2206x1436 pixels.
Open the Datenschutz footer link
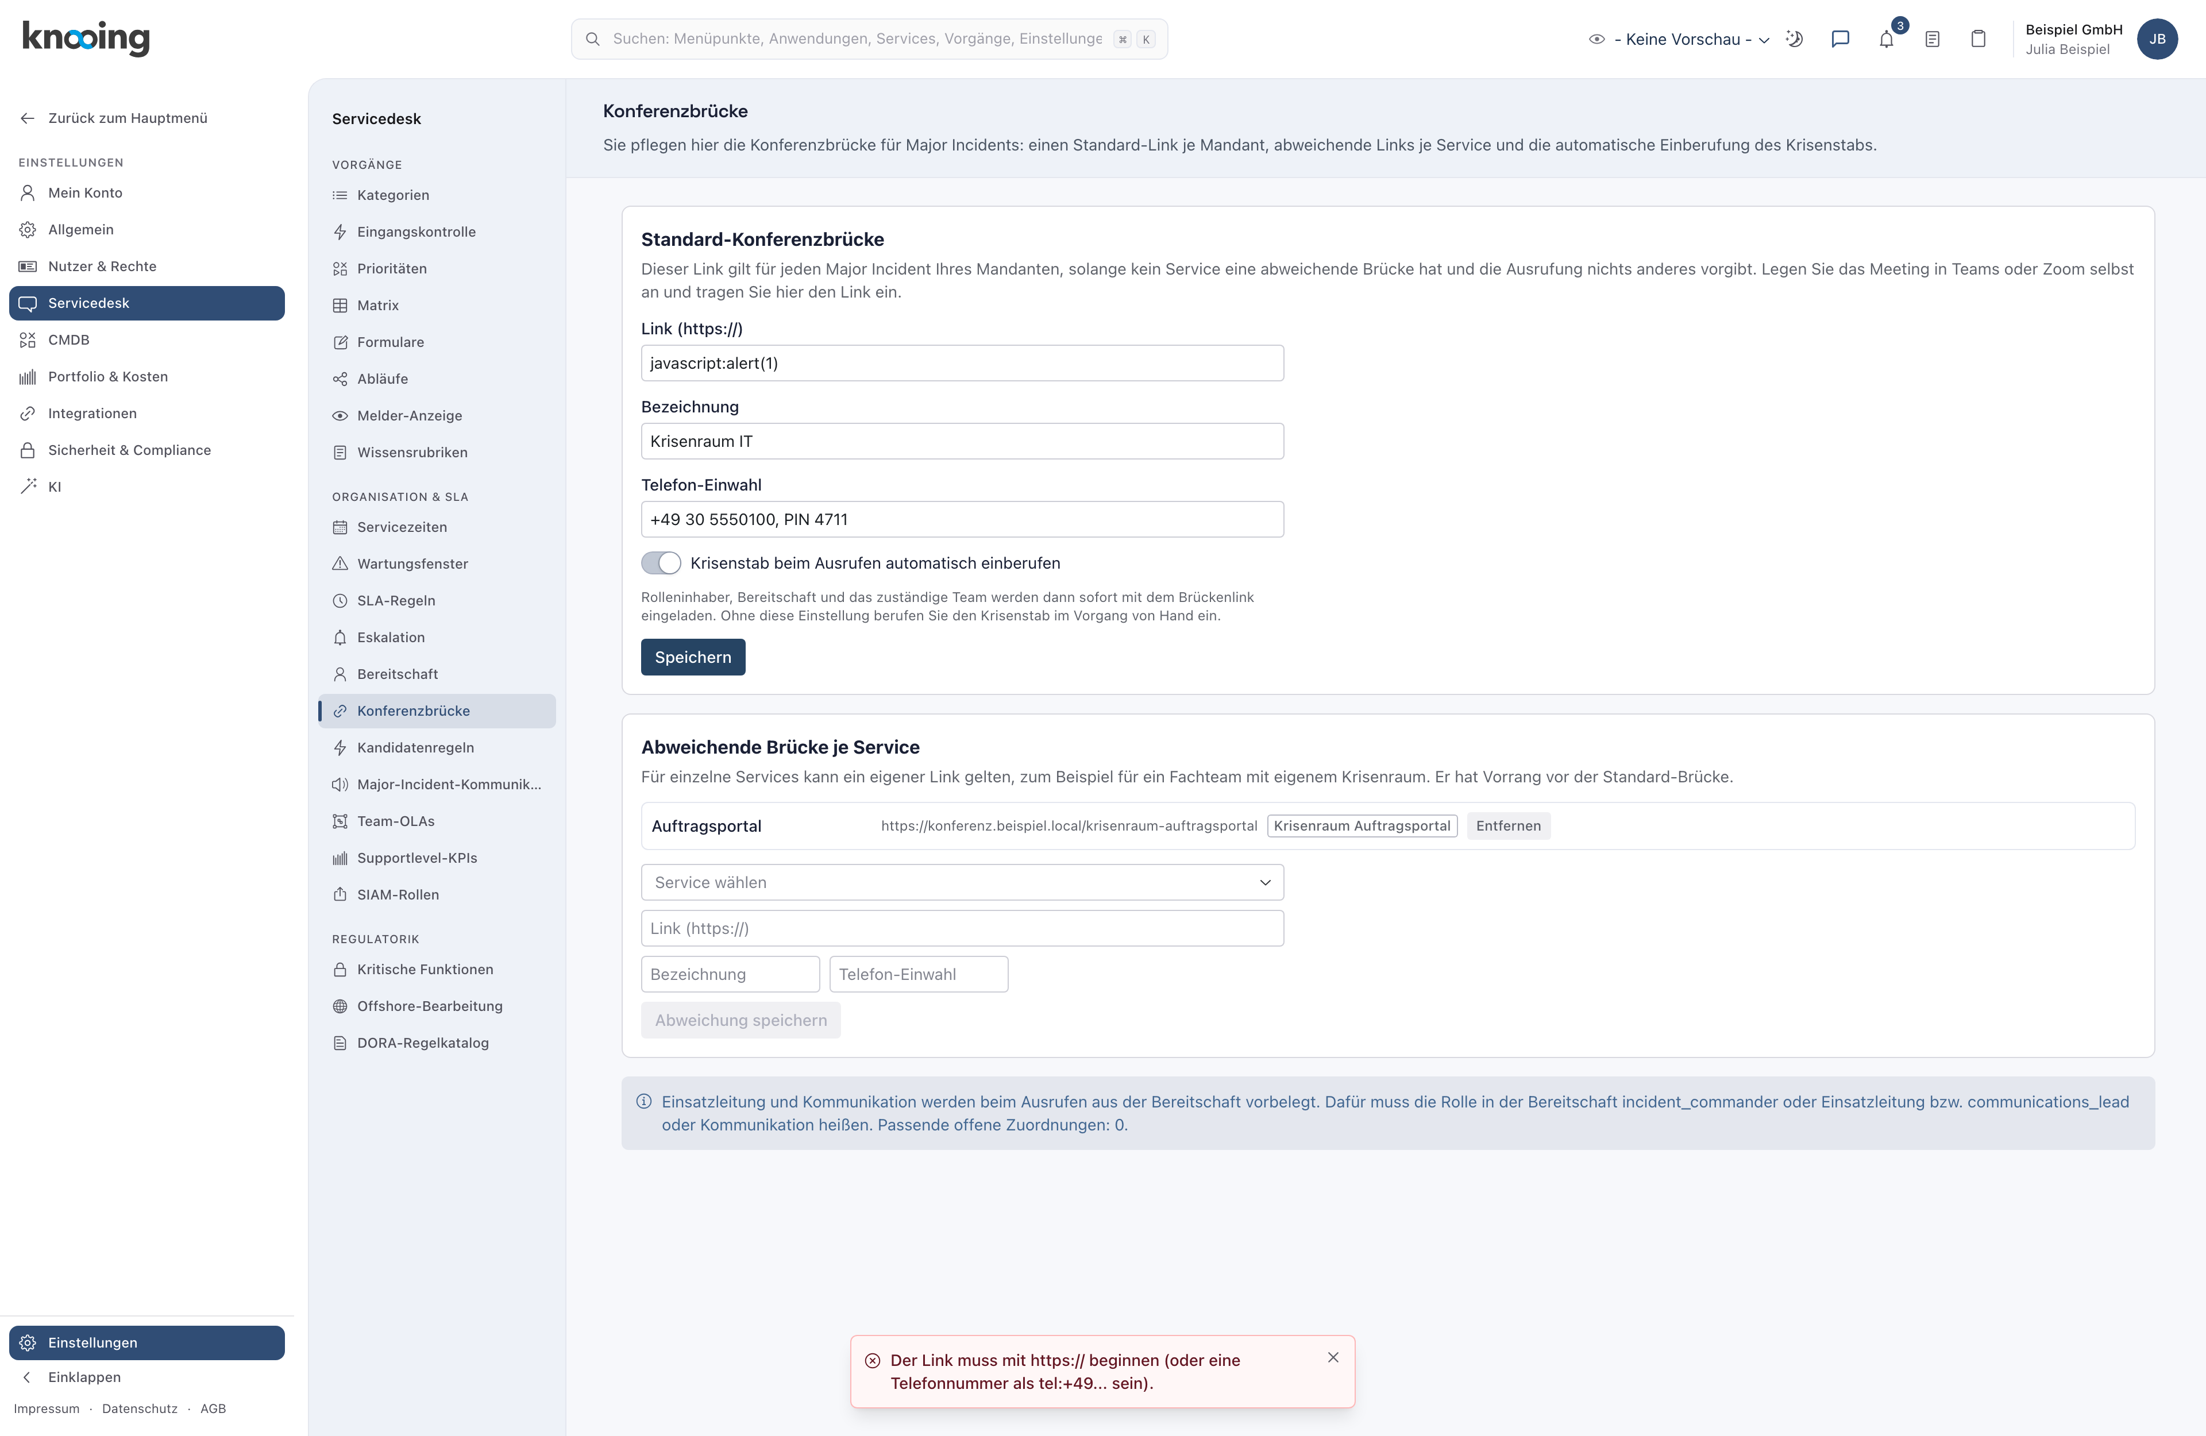[140, 1408]
